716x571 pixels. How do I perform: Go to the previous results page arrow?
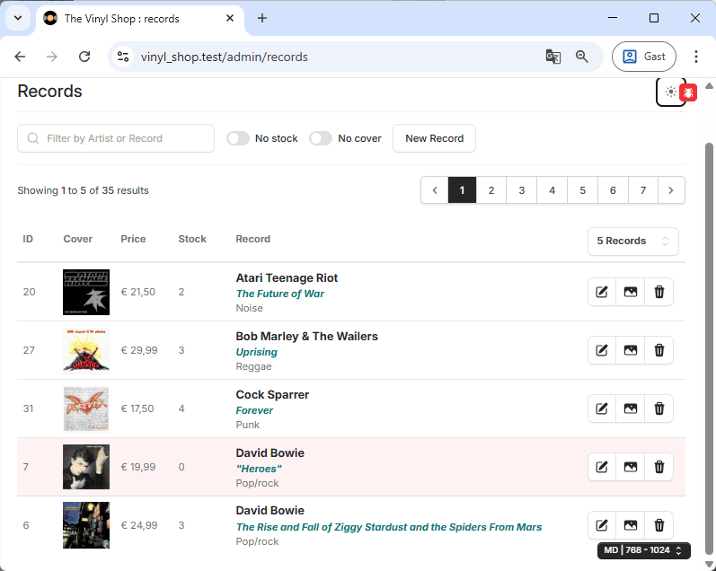pyautogui.click(x=435, y=190)
